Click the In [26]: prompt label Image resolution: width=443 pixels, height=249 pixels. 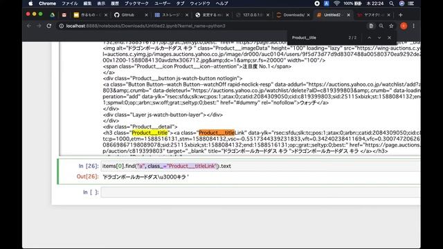point(89,166)
